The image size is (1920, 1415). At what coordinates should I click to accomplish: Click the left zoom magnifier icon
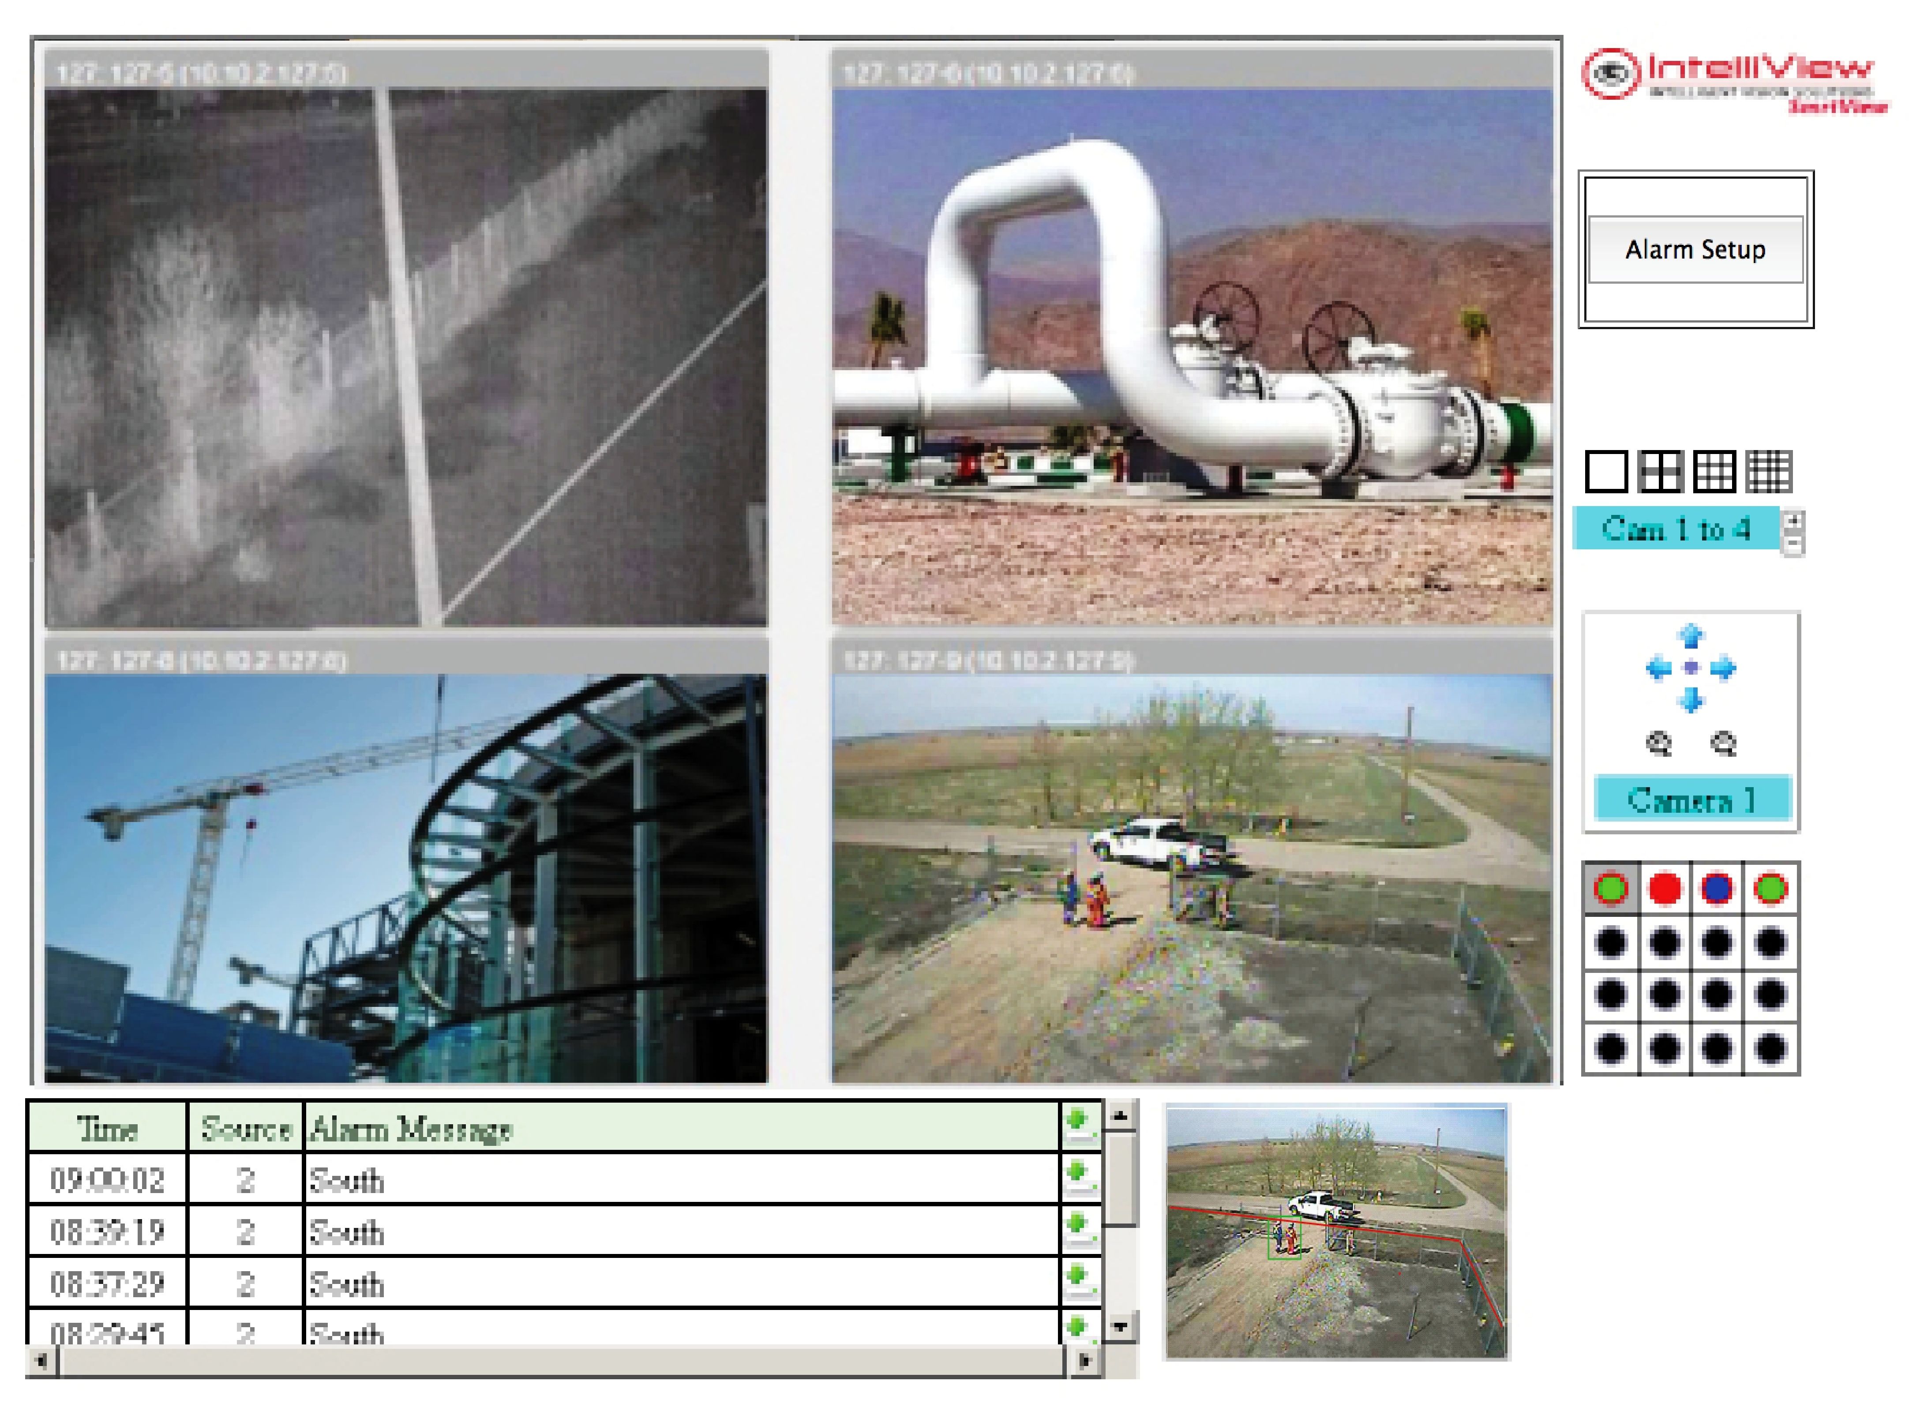pos(1659,743)
